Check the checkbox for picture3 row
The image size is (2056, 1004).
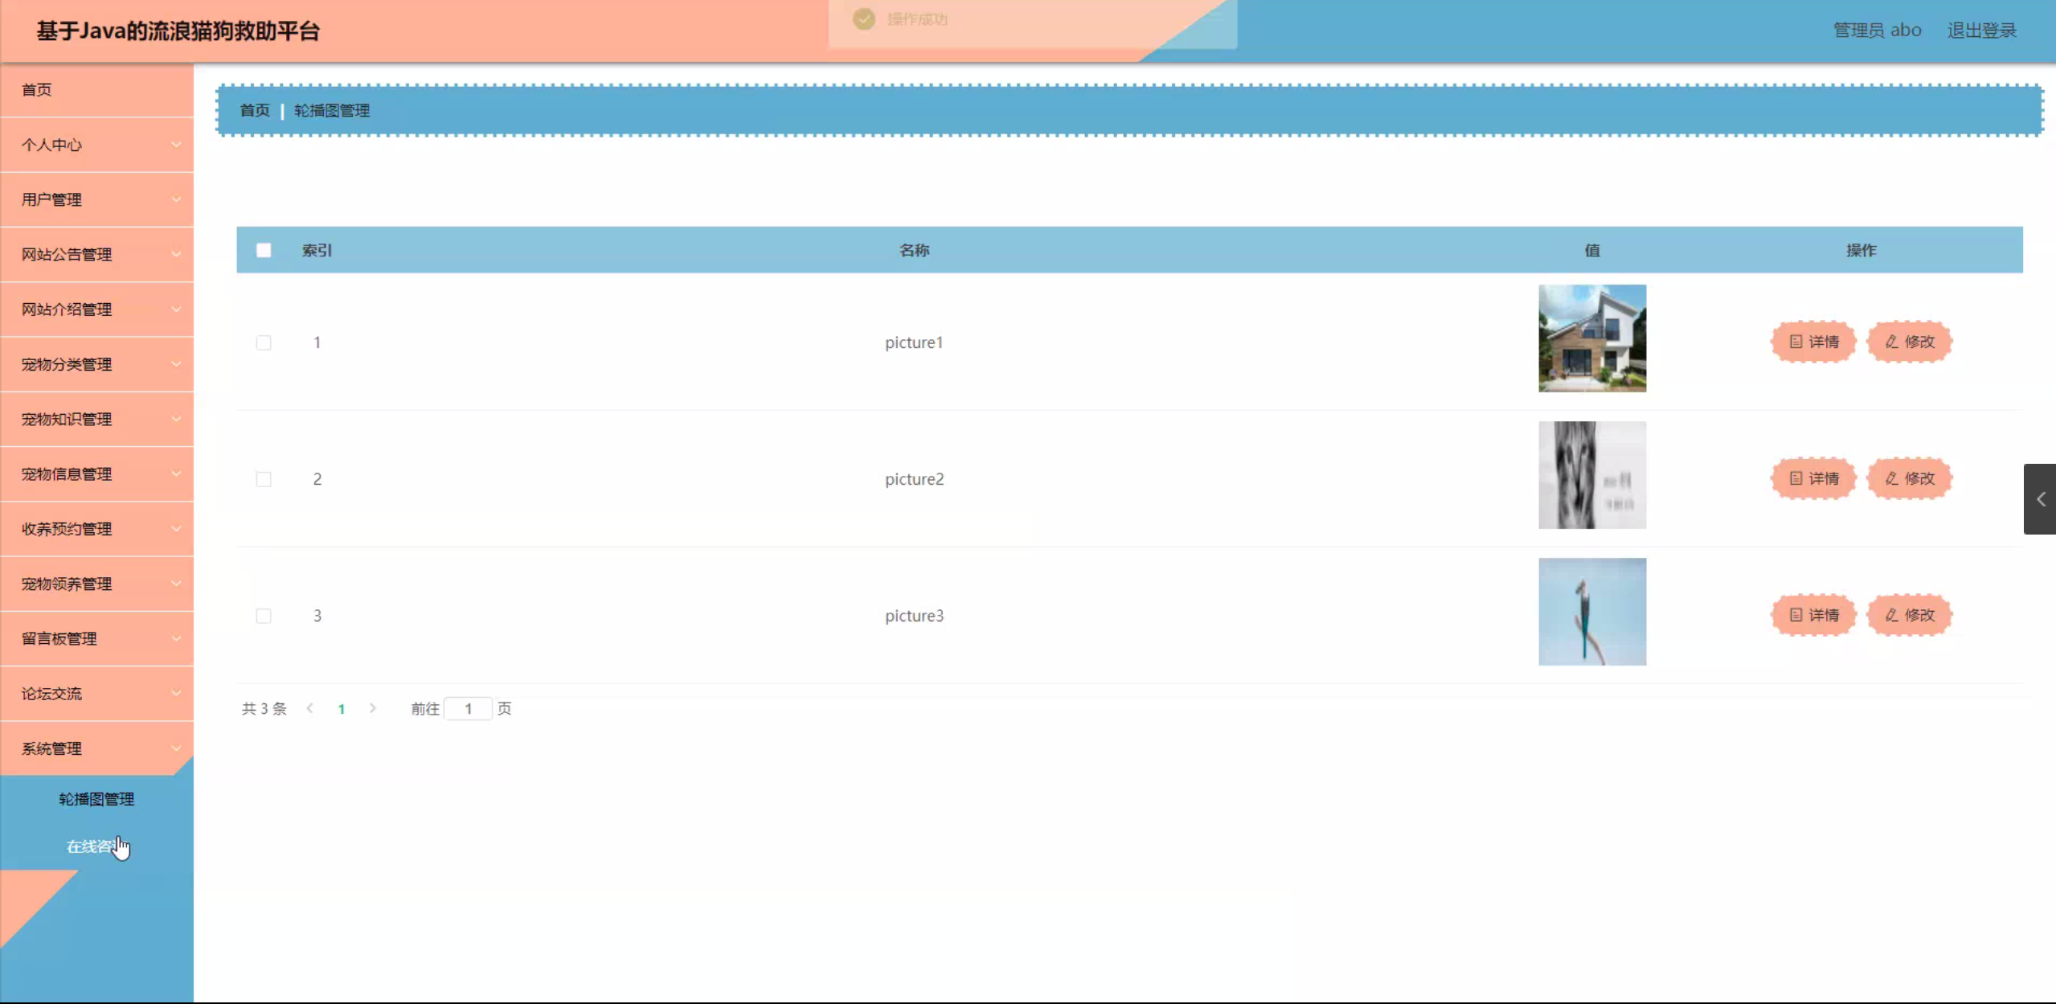tap(264, 616)
